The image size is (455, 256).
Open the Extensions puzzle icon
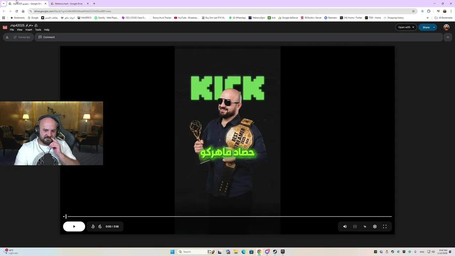[x=429, y=11]
